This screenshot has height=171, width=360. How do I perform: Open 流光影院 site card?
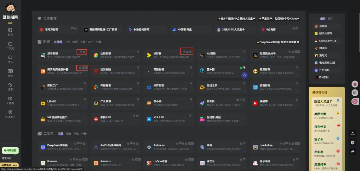115,71
